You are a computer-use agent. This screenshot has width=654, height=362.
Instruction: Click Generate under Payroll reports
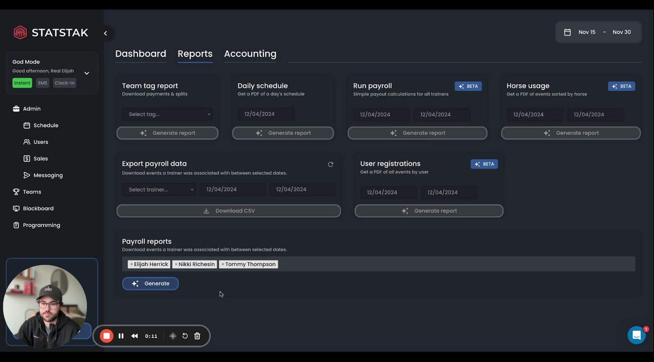pyautogui.click(x=151, y=284)
